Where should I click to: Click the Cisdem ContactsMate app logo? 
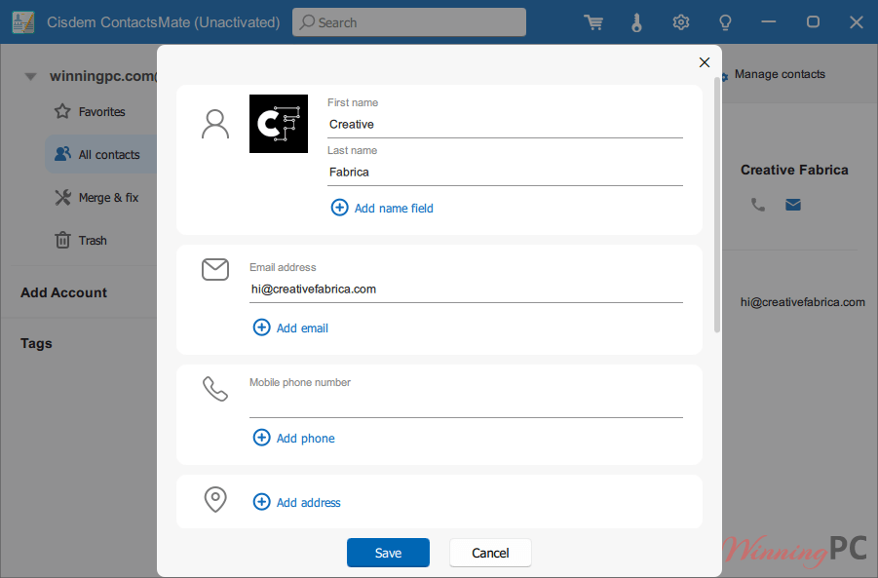point(23,22)
